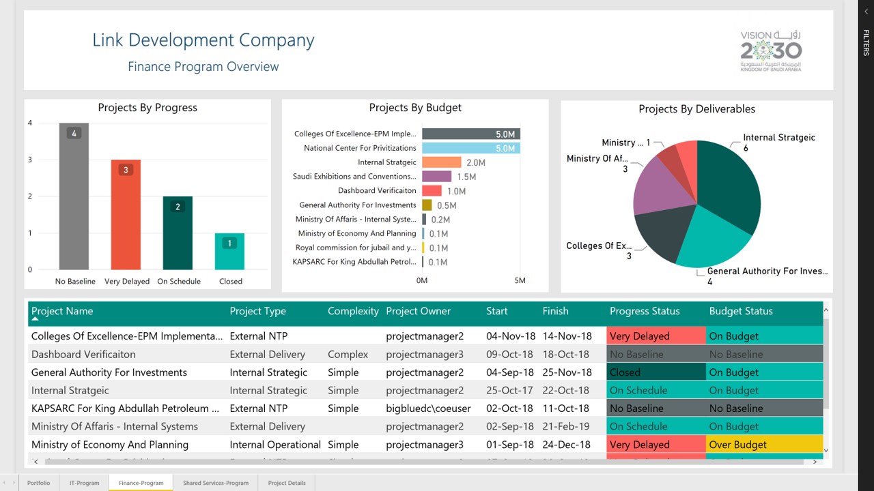Click the bigbluedc\coeuser owner cell

(x=427, y=408)
